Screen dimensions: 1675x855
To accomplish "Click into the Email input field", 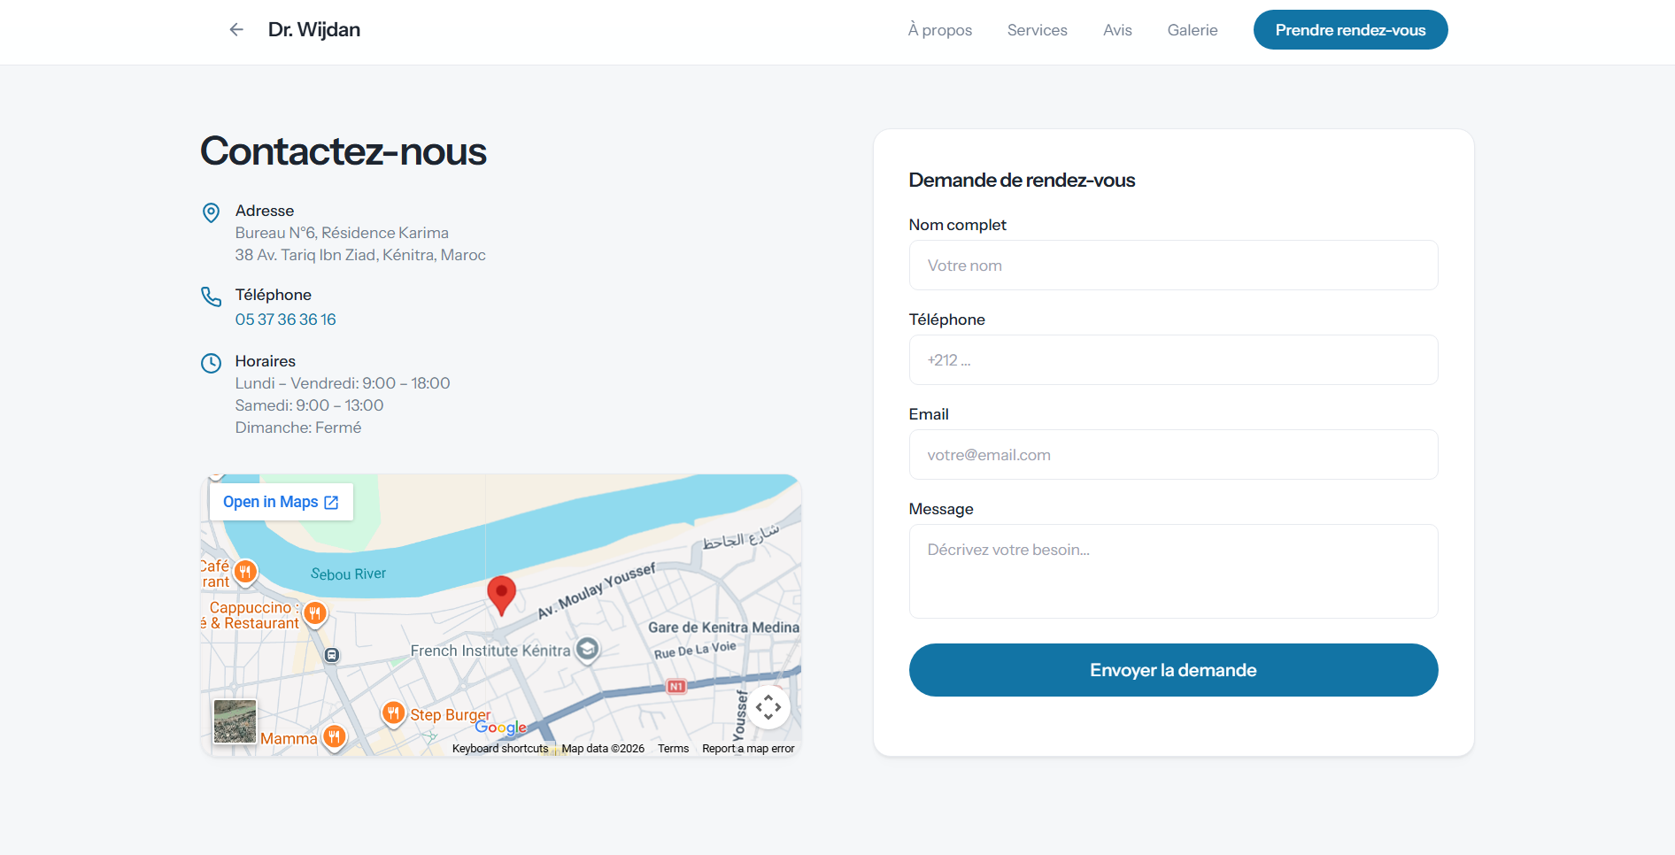I will pos(1173,455).
